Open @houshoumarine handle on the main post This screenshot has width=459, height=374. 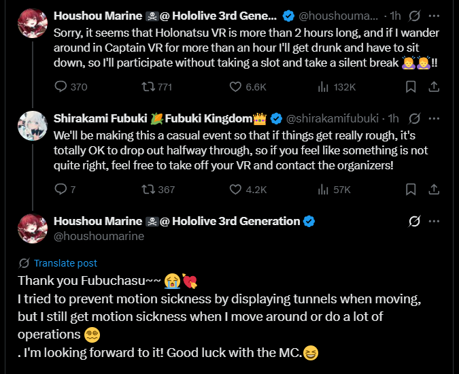tap(99, 236)
